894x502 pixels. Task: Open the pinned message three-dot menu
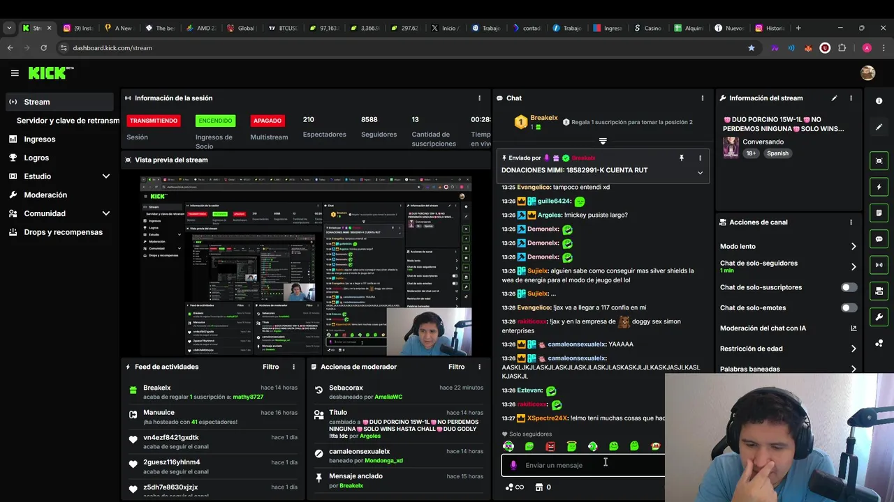pos(701,158)
